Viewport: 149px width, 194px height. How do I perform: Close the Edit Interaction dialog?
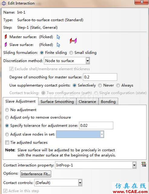click(x=142, y=2)
